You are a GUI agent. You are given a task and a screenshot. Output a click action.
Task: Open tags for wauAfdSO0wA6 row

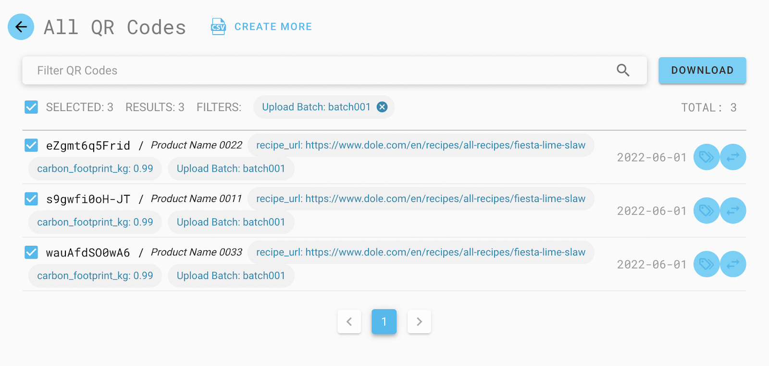(x=706, y=264)
